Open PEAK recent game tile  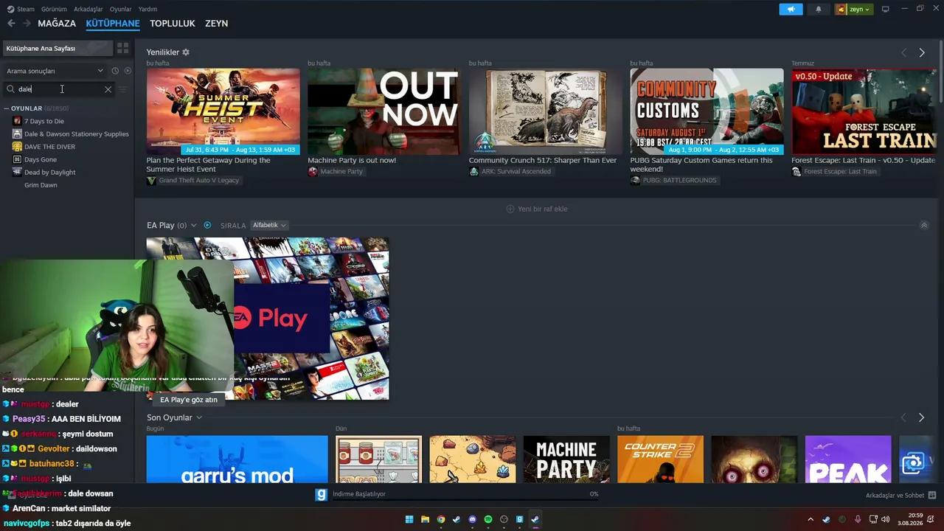point(848,459)
